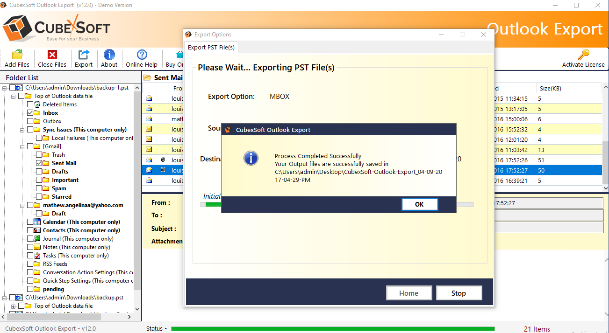The image size is (609, 333).
Task: Expand Top of Outlook data file under backup.pst
Action: pos(14,306)
